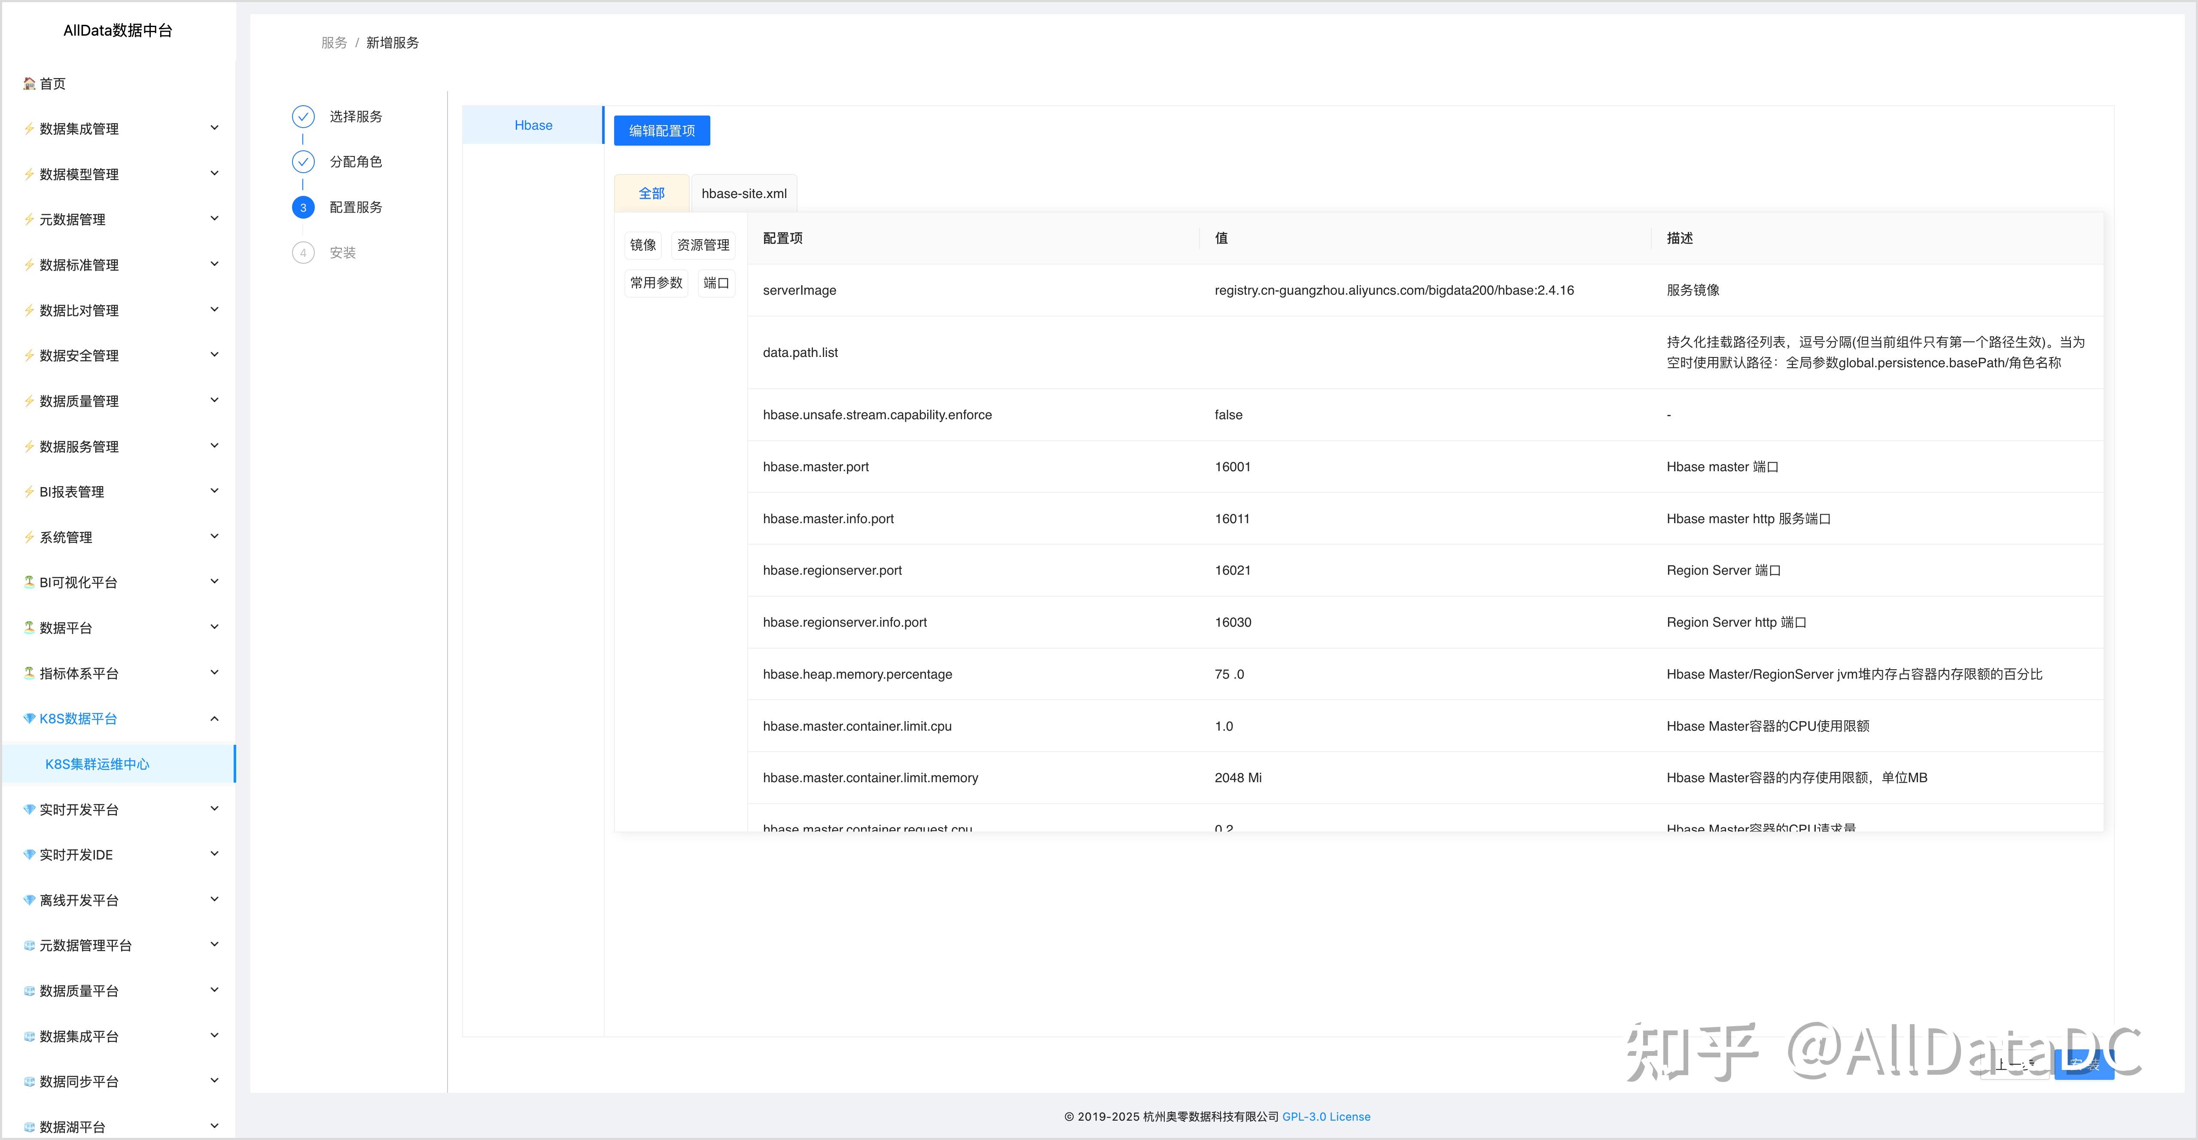
Task: Select the 全部 tab
Action: (x=651, y=194)
